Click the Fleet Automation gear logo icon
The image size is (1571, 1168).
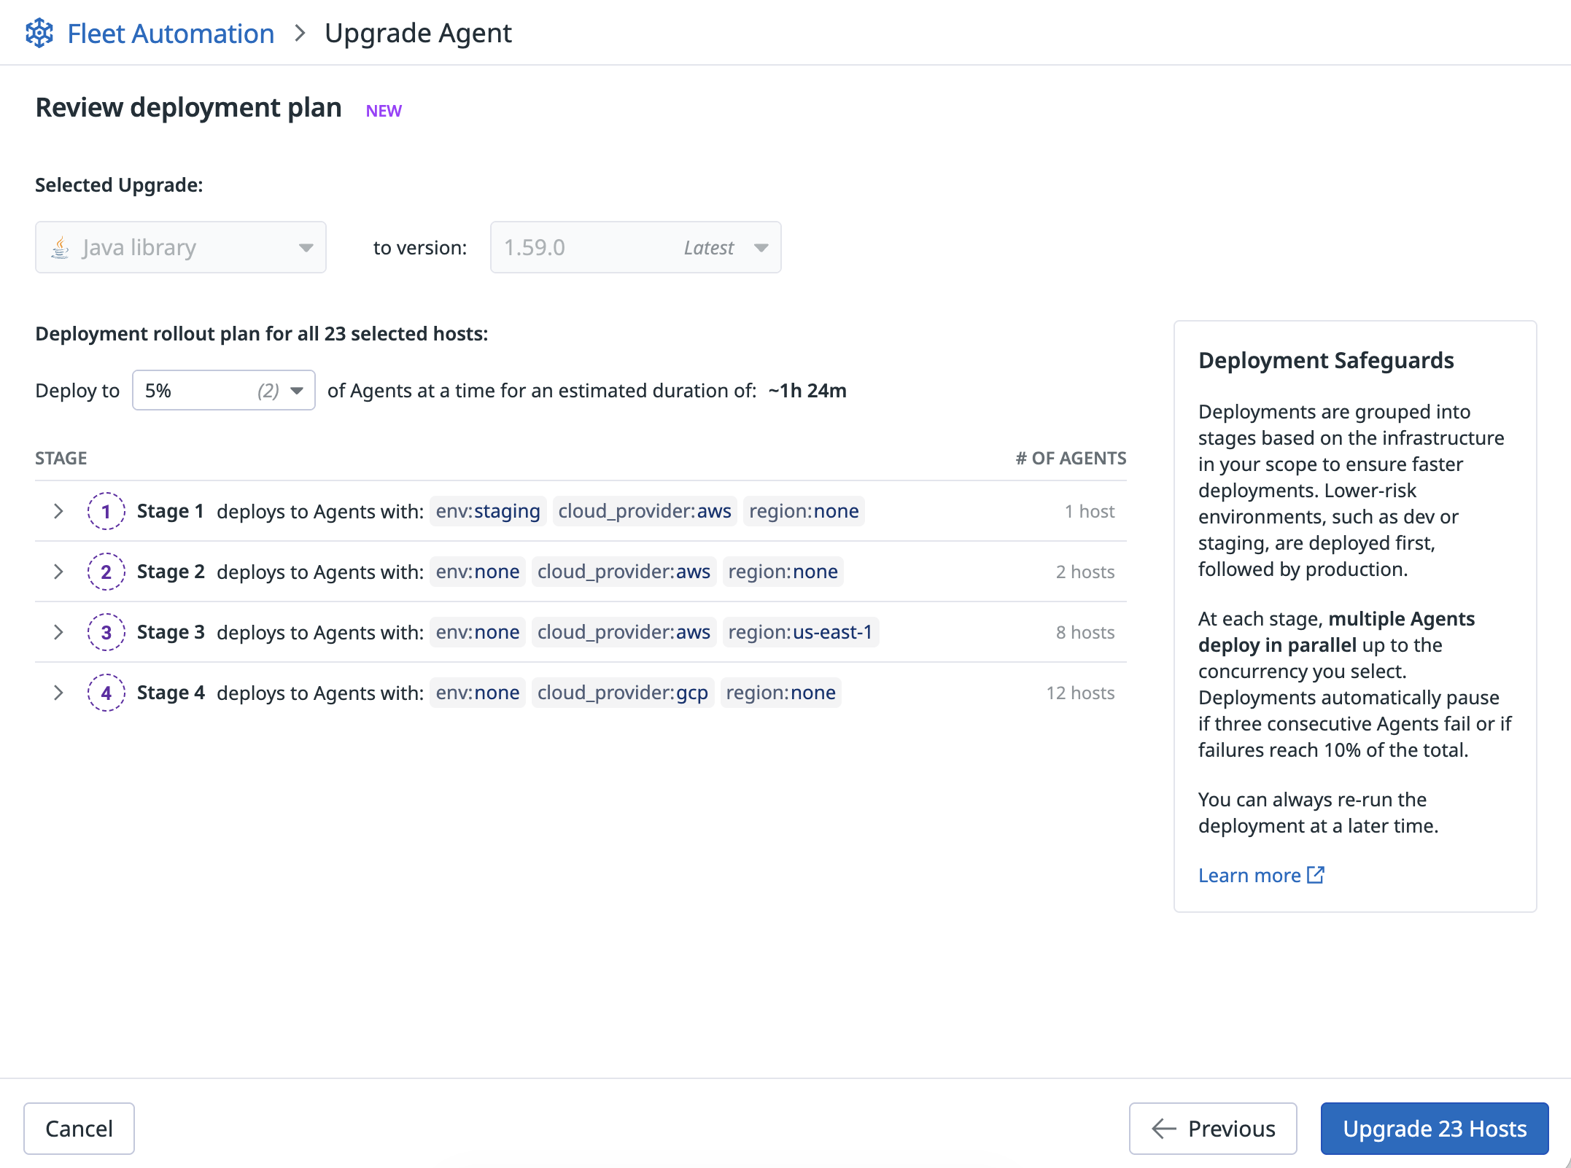[39, 34]
